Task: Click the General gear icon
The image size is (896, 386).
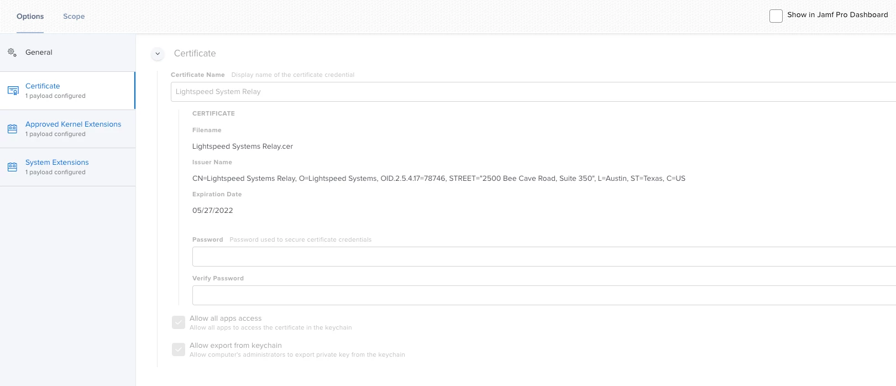Action: point(12,53)
